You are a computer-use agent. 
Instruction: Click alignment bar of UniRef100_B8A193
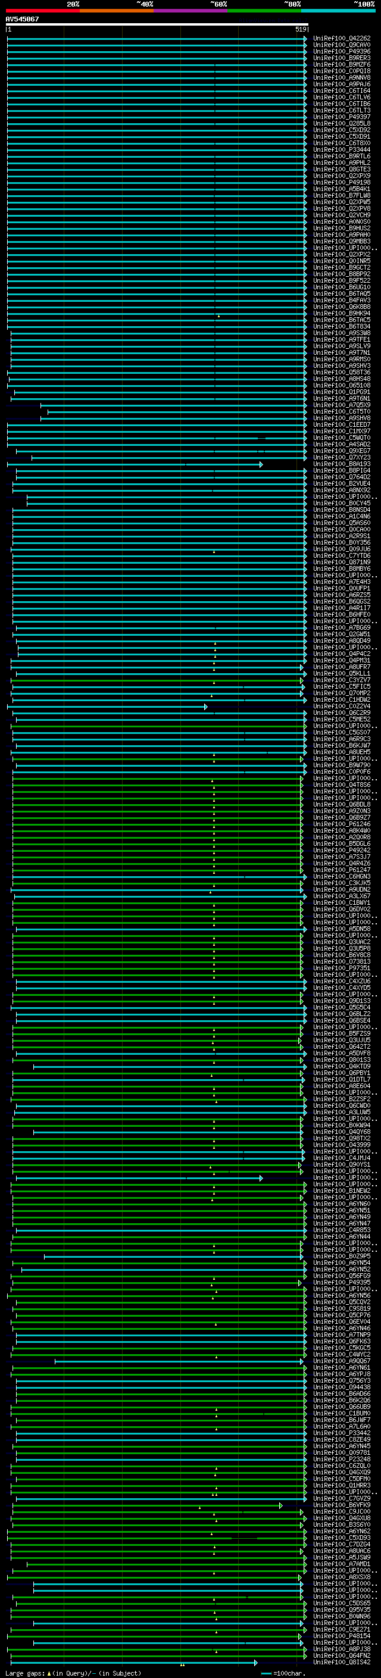[135, 464]
